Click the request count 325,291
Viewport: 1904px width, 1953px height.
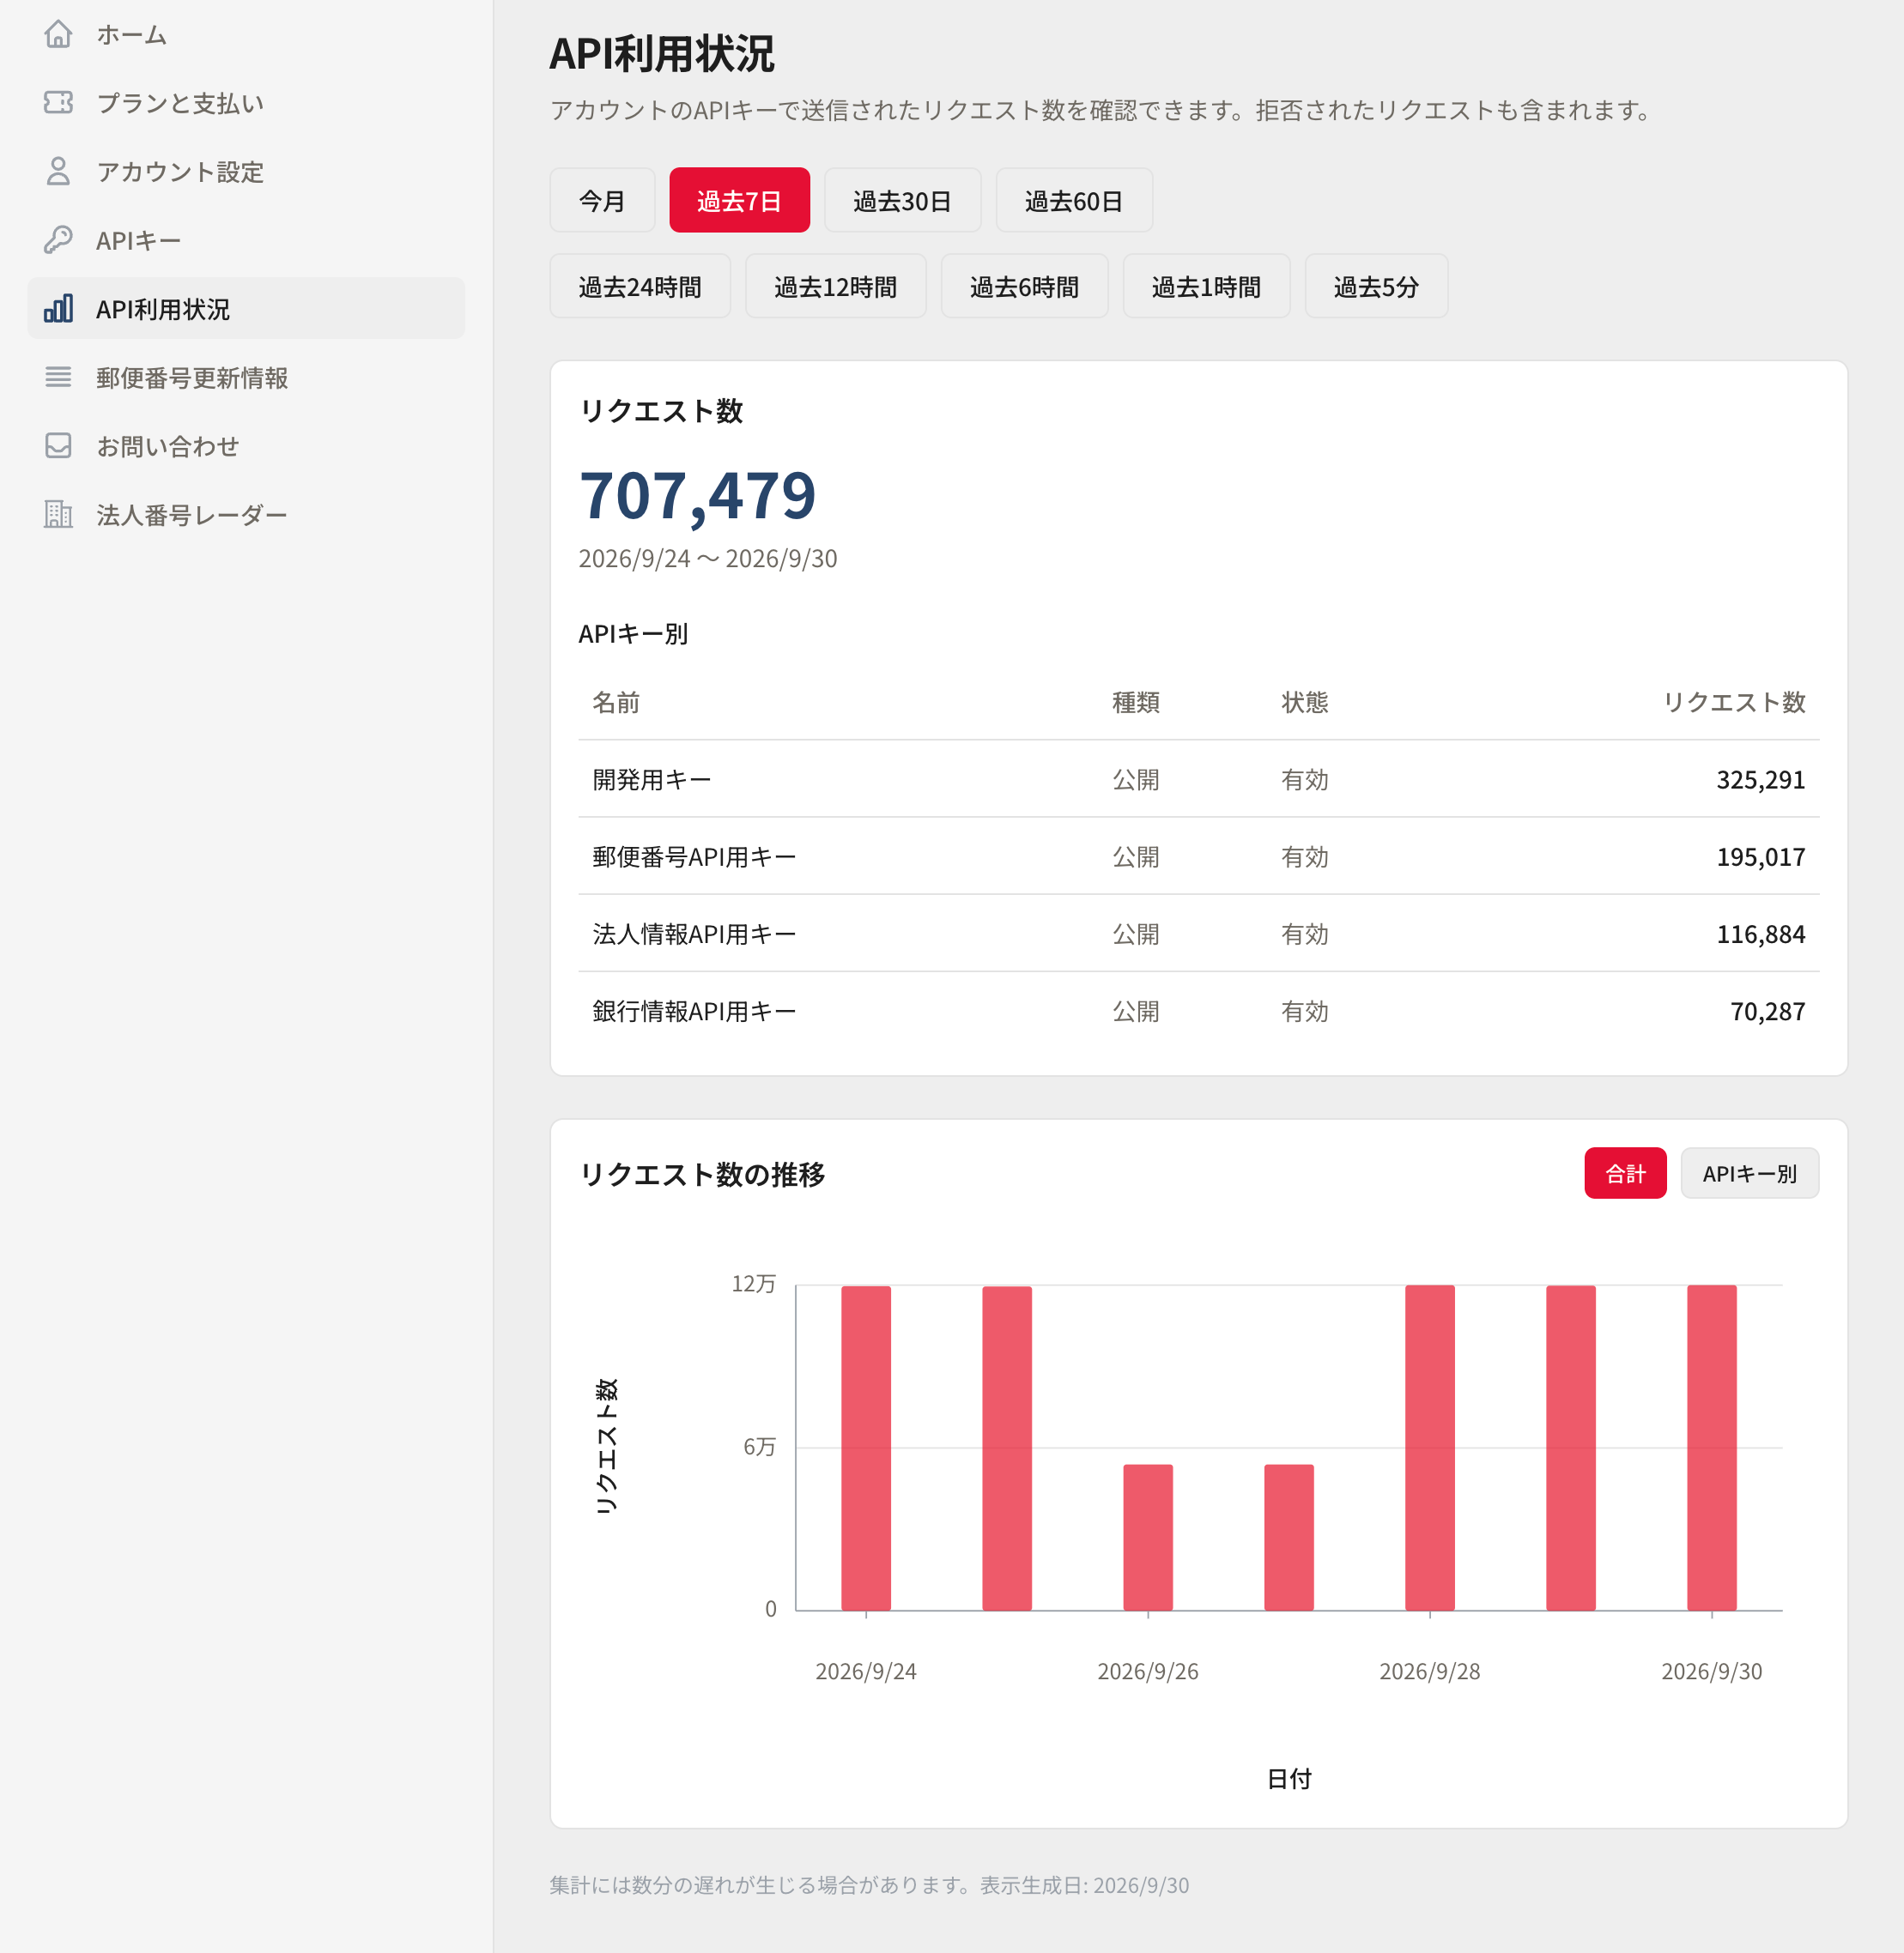[x=1761, y=780]
